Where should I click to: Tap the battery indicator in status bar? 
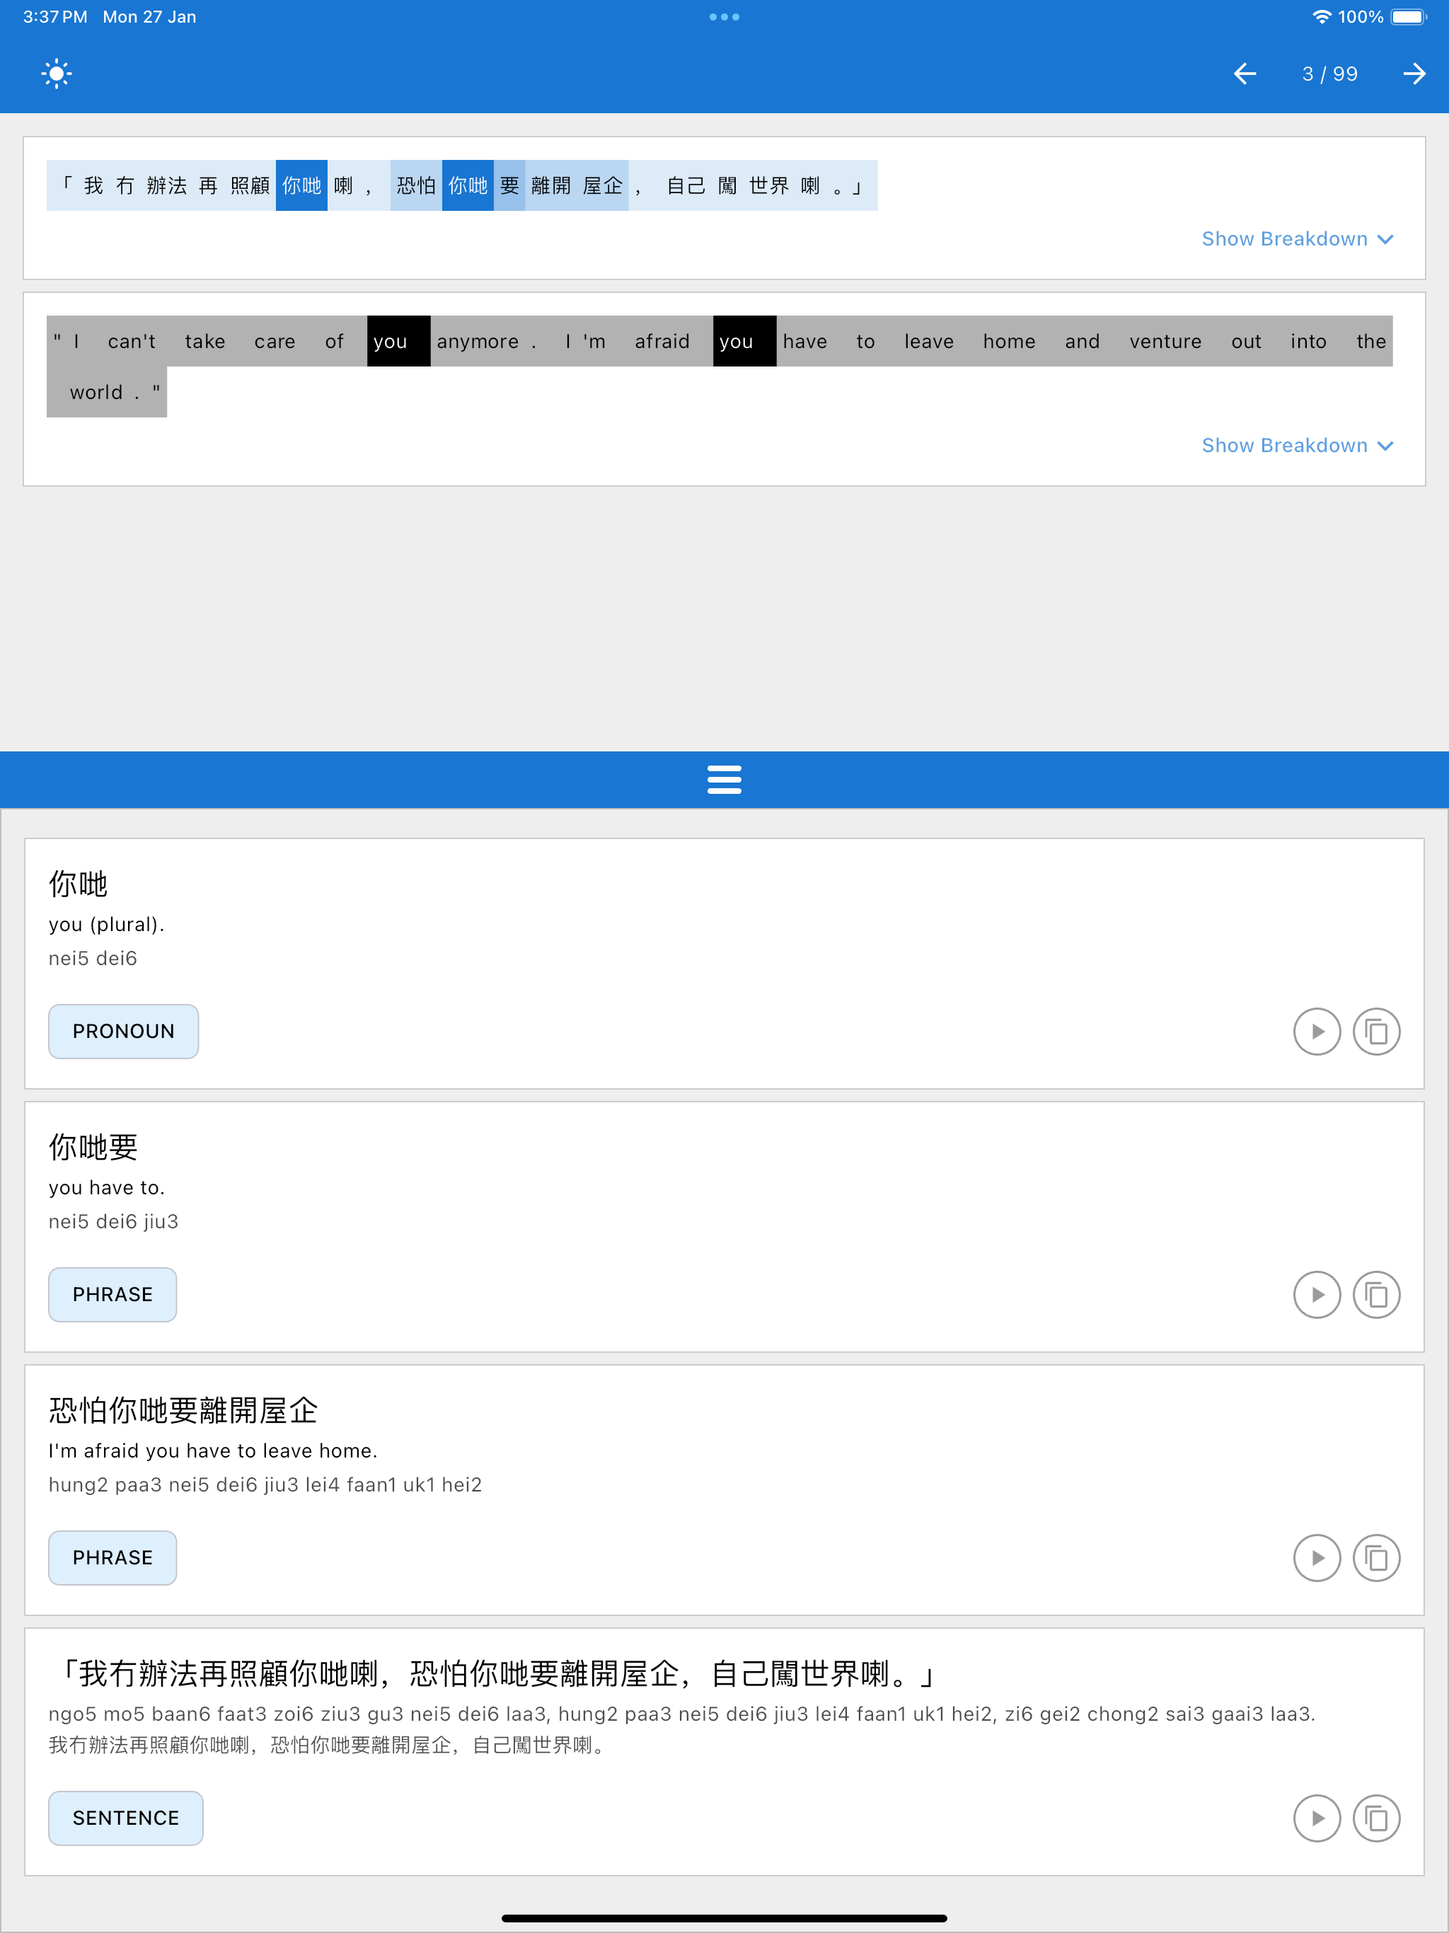coord(1408,16)
